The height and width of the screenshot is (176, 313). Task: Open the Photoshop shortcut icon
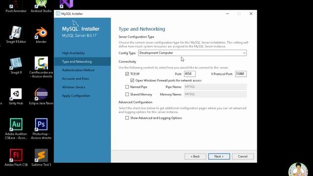pos(41,129)
